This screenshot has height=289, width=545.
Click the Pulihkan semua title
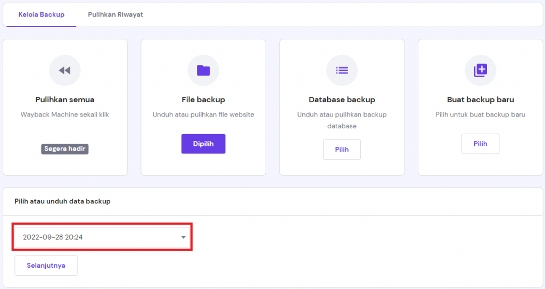pyautogui.click(x=65, y=100)
